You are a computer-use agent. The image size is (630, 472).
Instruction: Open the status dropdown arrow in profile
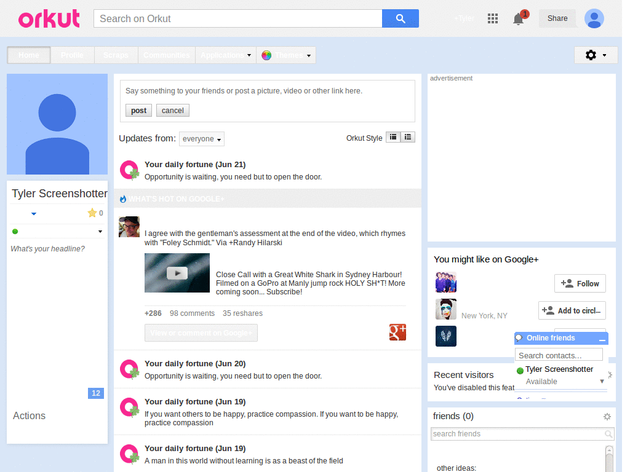[x=100, y=232]
